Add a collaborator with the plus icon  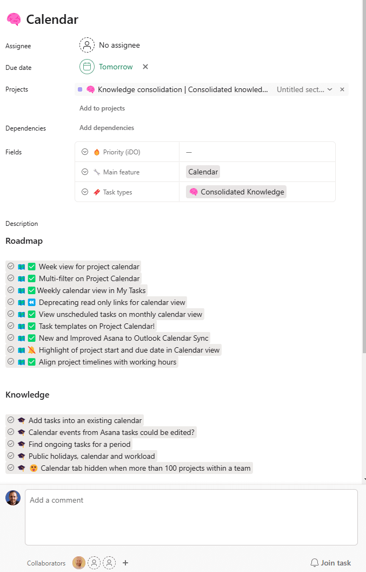pyautogui.click(x=125, y=563)
